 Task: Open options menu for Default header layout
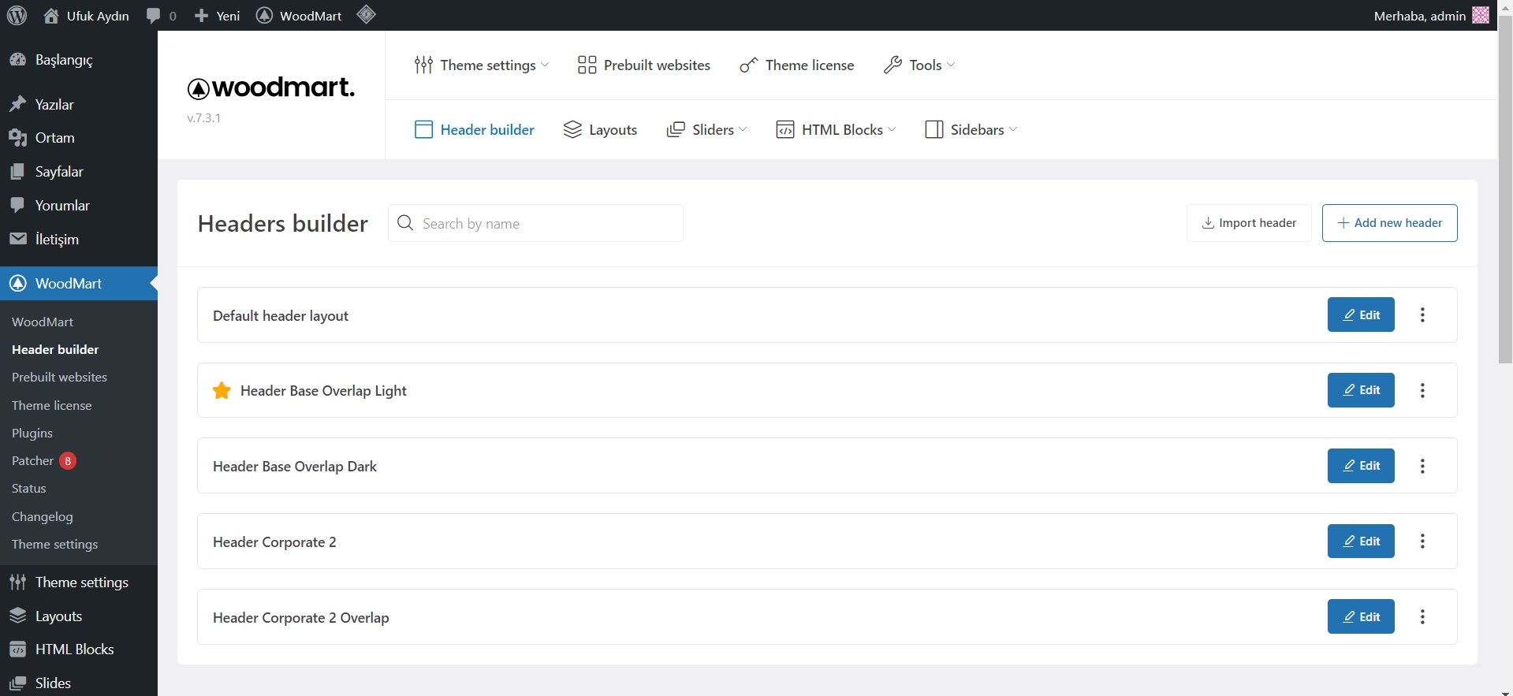pyautogui.click(x=1422, y=315)
